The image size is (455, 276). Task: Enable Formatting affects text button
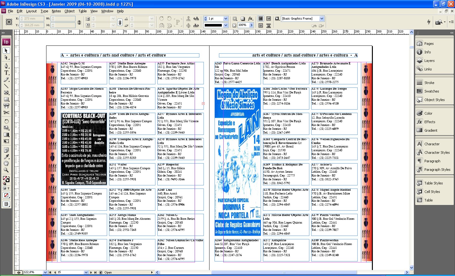(8, 188)
